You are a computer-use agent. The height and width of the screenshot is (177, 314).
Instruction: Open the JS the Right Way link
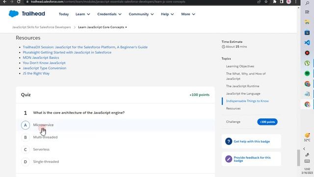point(36,73)
